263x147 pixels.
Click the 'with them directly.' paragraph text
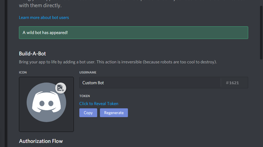click(40, 5)
